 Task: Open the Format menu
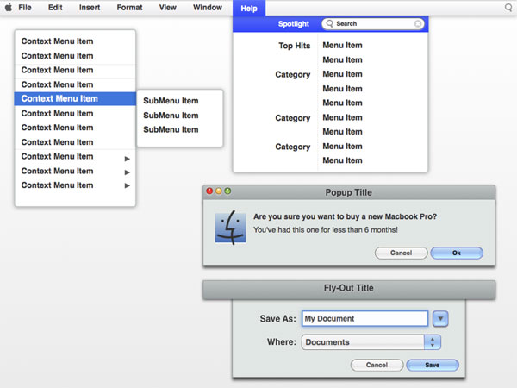(x=129, y=8)
